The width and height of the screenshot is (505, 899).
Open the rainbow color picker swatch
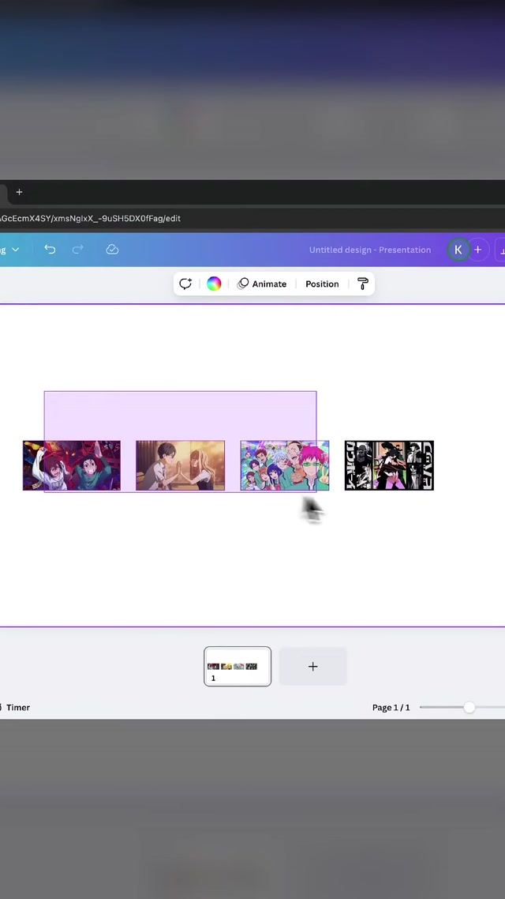point(214,284)
